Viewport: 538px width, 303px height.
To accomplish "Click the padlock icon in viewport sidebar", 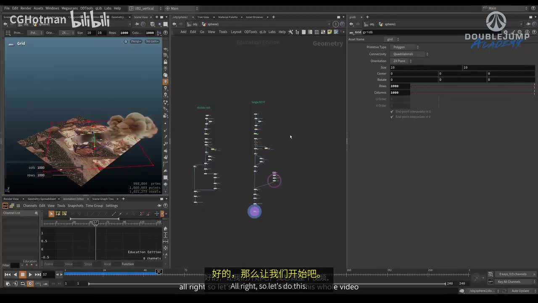I will [x=166, y=62].
